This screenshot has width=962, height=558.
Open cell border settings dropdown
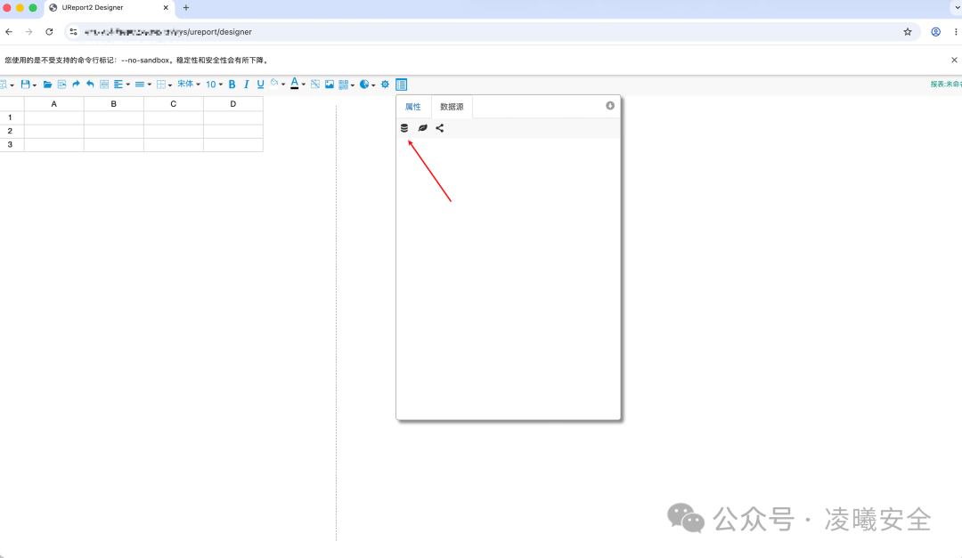pos(164,85)
